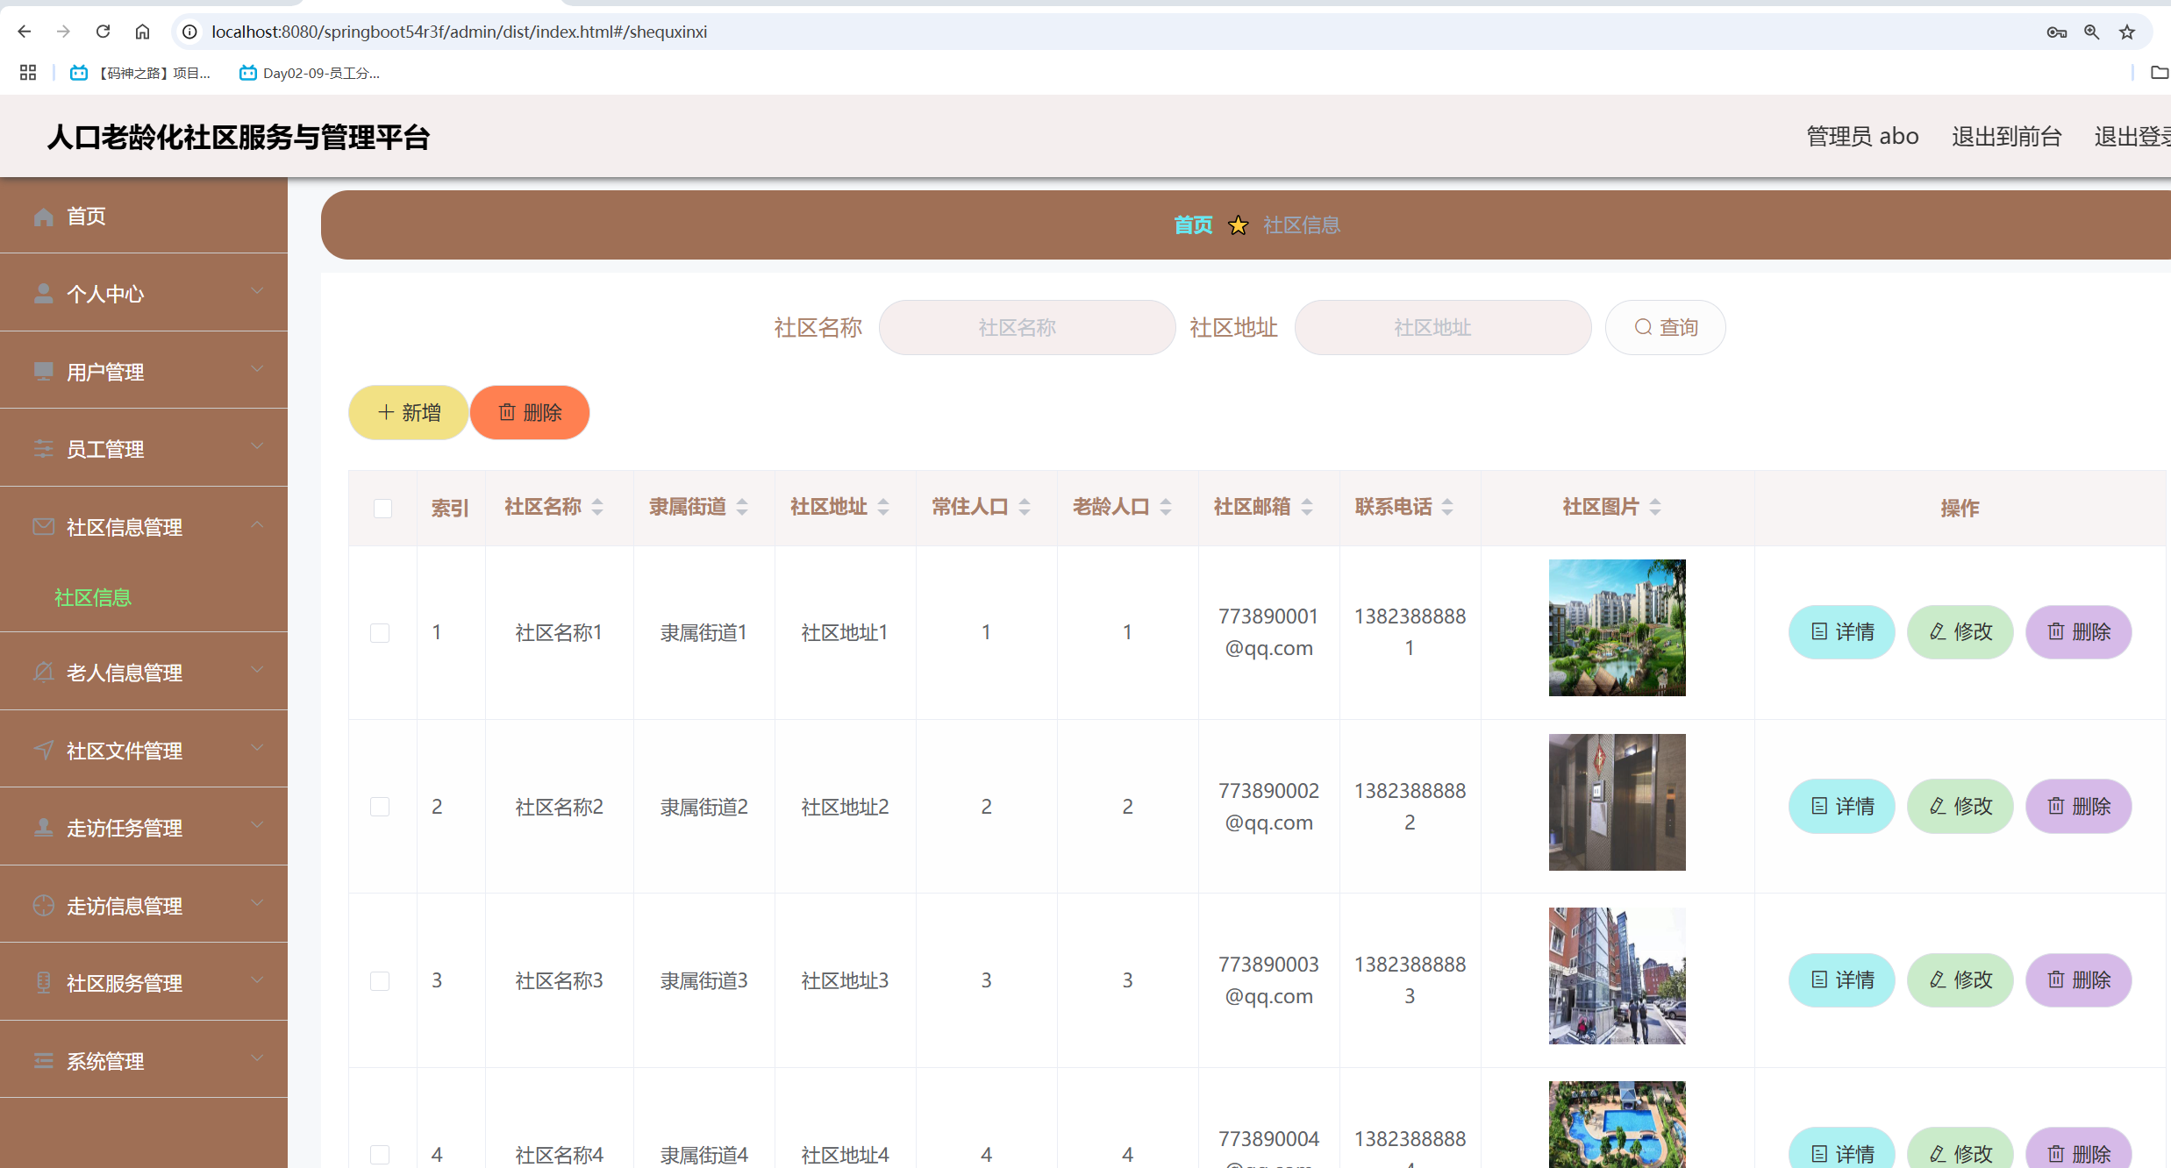Expand the 员工管理 chevron
The width and height of the screenshot is (2171, 1168).
pos(257,446)
